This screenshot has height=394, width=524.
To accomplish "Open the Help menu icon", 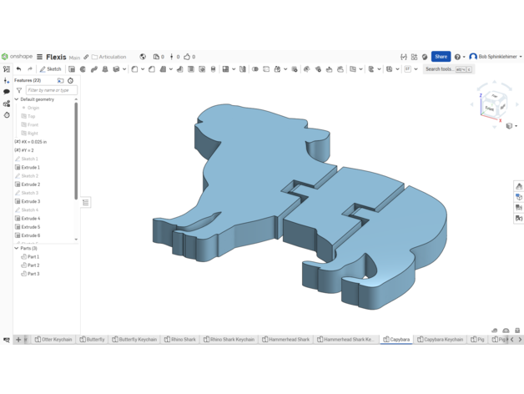I will 457,57.
